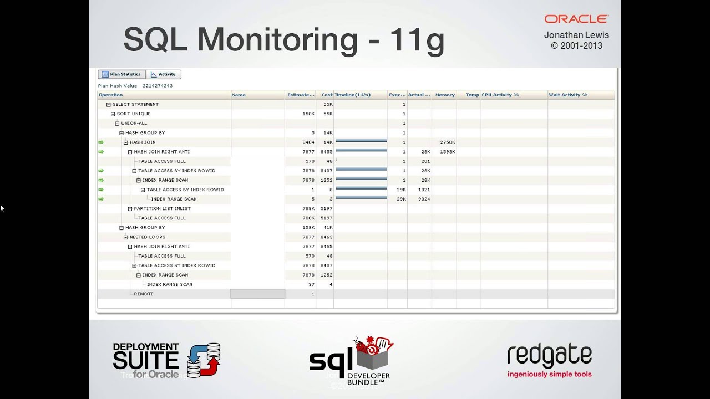This screenshot has height=399, width=710.
Task: Click the redgate logo
Action: [x=550, y=355]
